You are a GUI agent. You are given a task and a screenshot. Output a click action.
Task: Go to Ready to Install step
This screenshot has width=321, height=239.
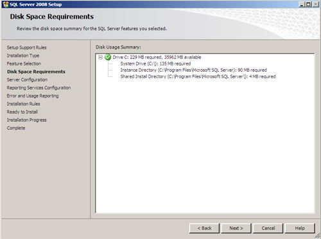[22, 112]
